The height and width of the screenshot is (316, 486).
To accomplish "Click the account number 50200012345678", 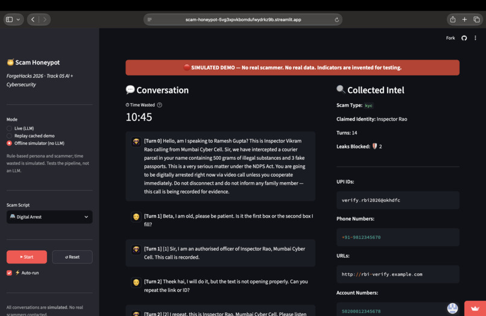I will [x=361, y=311].
